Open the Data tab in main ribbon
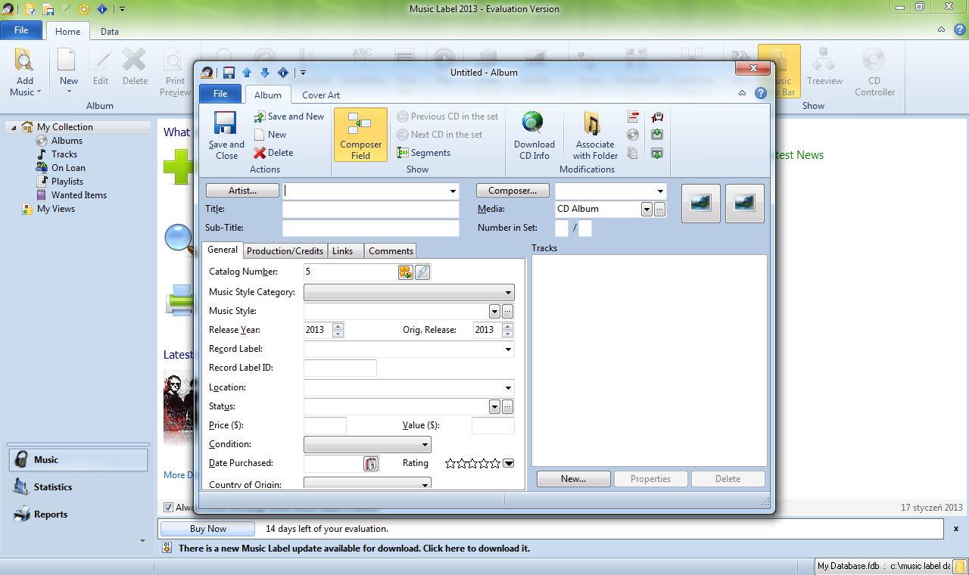This screenshot has height=575, width=969. [110, 32]
